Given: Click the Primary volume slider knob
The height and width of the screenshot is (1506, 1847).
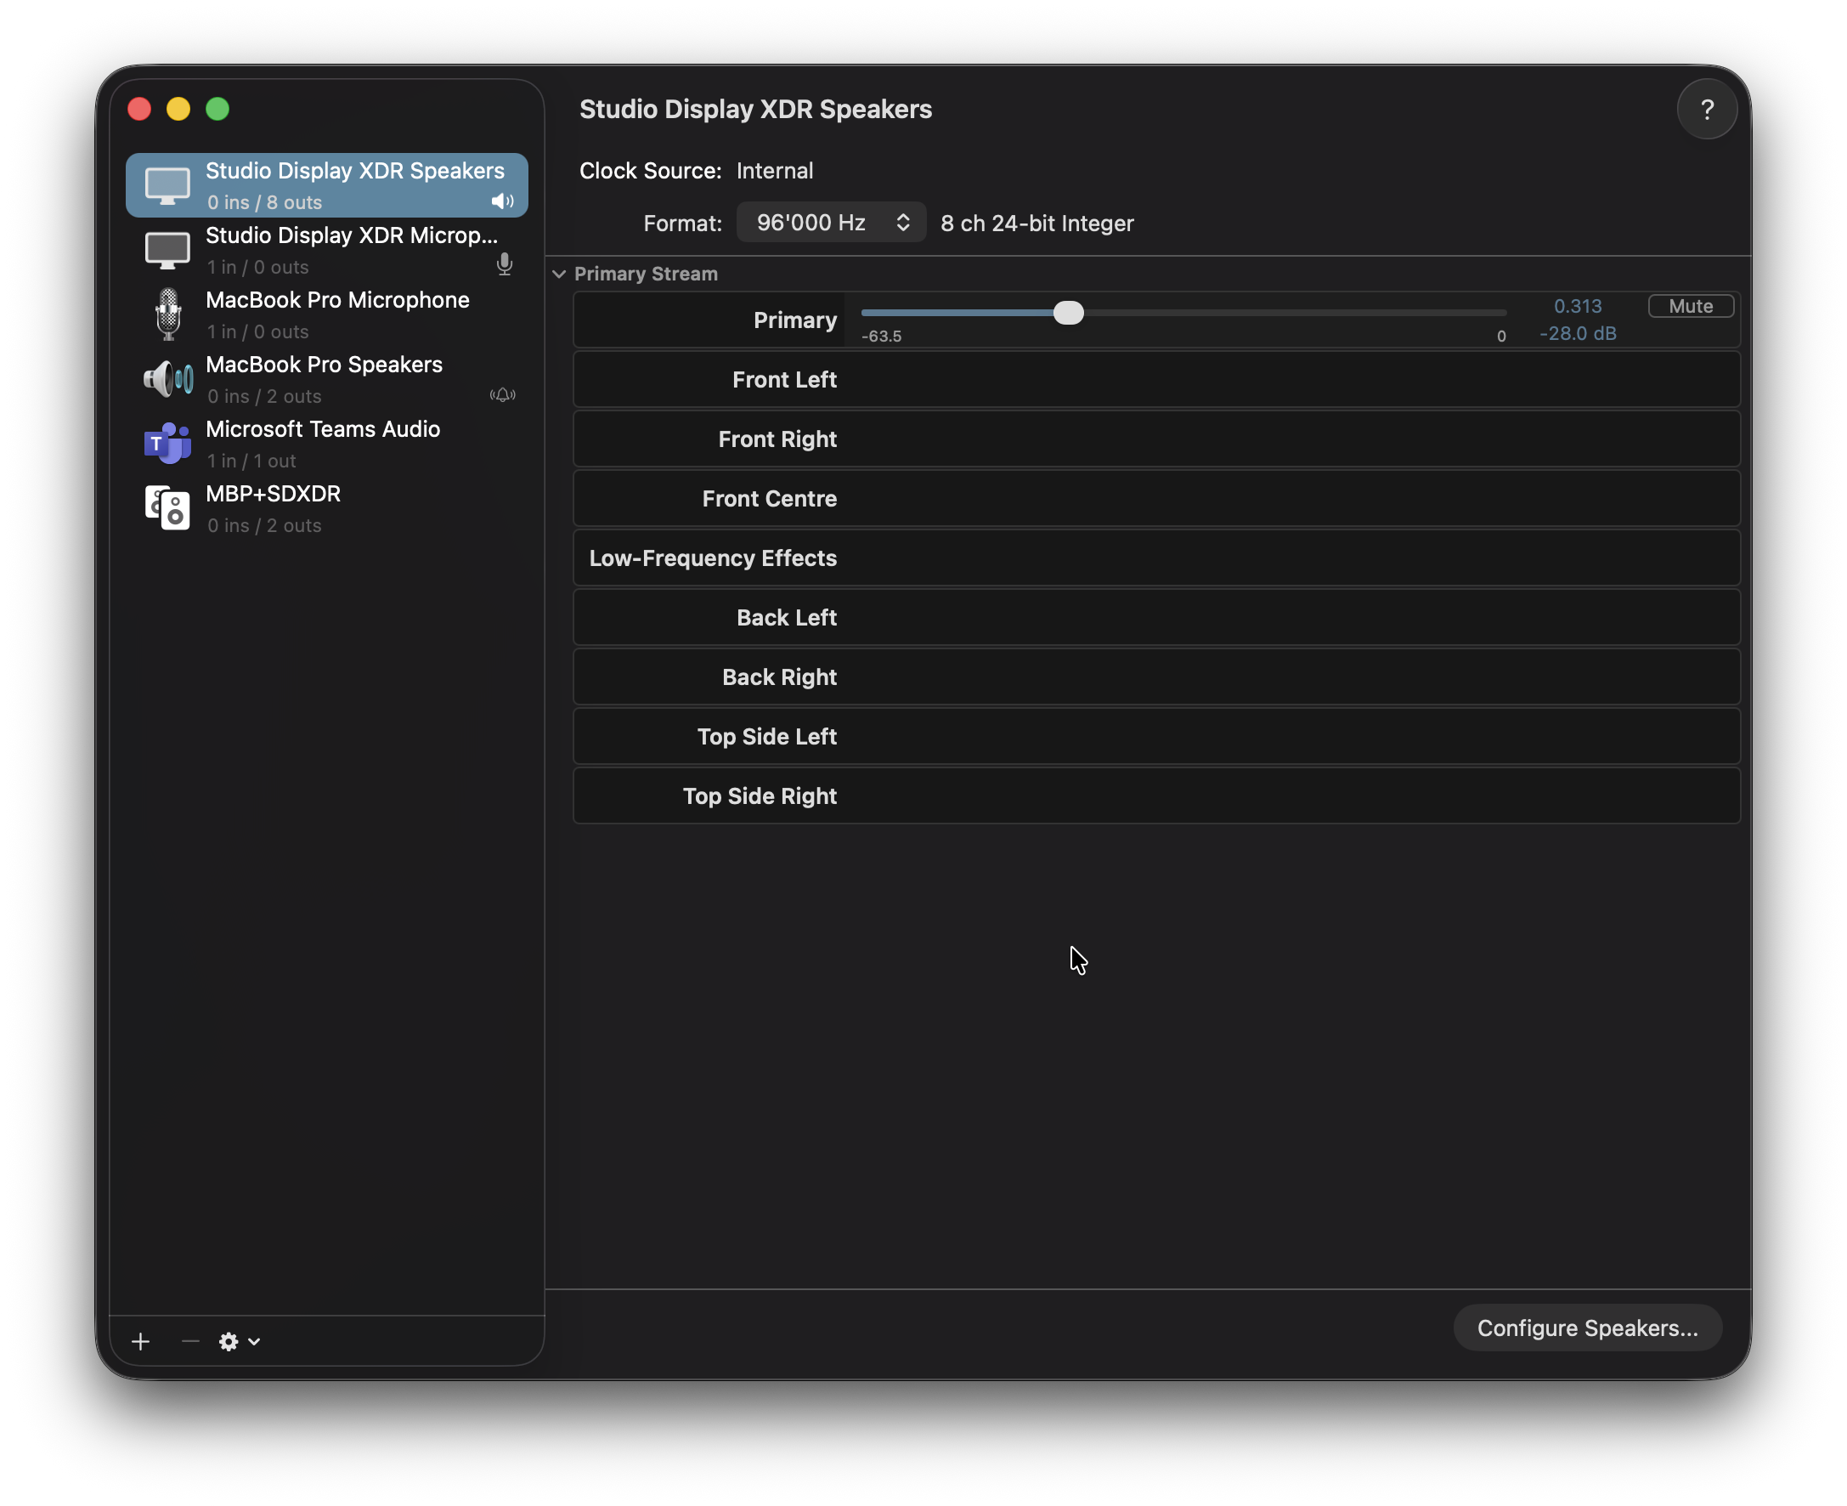Looking at the screenshot, I should point(1068,312).
